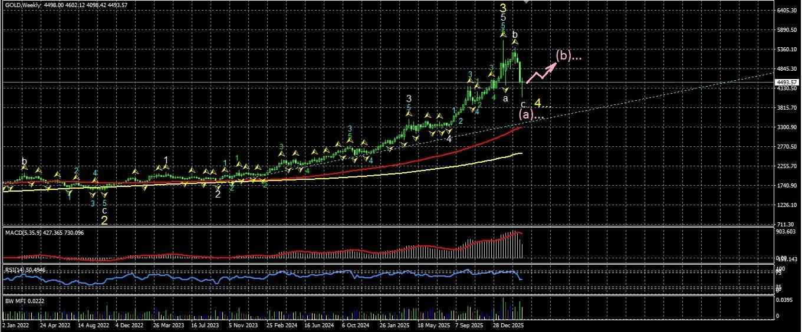
Task: Click the 5890.20 price axis label
Action: coord(788,30)
